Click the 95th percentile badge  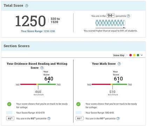(x=10, y=118)
